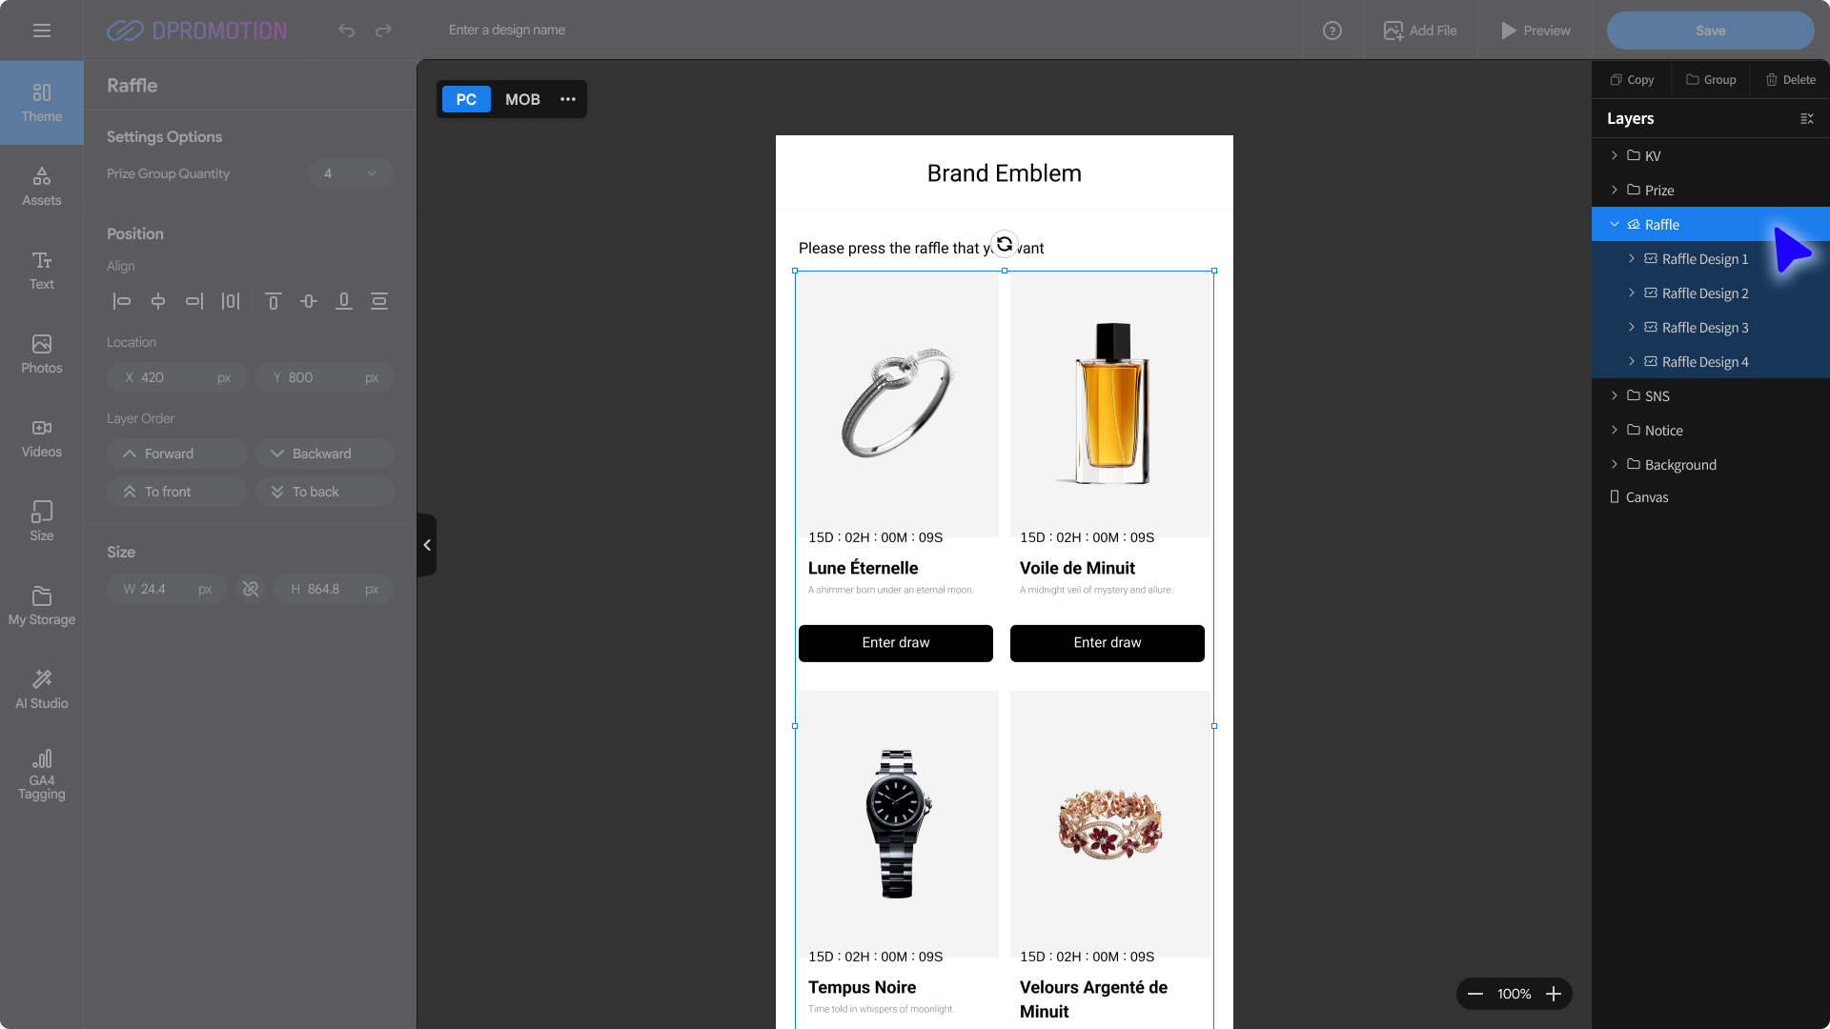Image resolution: width=1830 pixels, height=1029 pixels.
Task: Open the AI Studio sidebar panel
Action: pyautogui.click(x=42, y=689)
